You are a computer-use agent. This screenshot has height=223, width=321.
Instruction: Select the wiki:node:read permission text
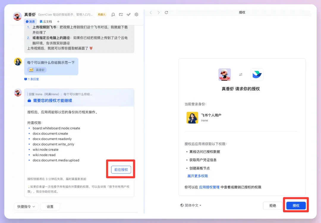click(x=44, y=155)
